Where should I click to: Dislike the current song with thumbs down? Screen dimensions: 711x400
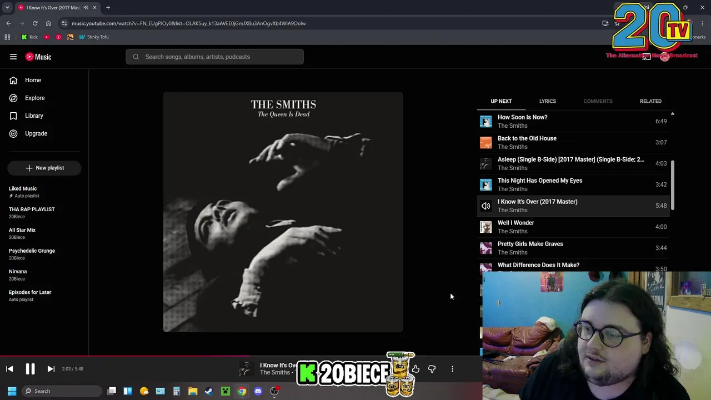[x=432, y=369]
